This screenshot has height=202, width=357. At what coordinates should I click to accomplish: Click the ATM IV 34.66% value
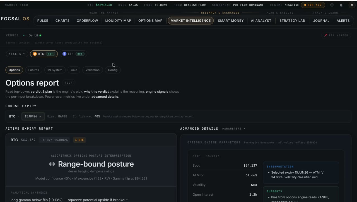(251, 175)
